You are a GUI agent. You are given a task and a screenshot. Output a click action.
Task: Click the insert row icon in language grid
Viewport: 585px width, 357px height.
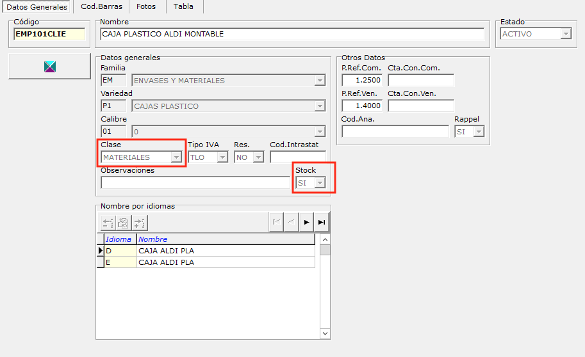139,222
